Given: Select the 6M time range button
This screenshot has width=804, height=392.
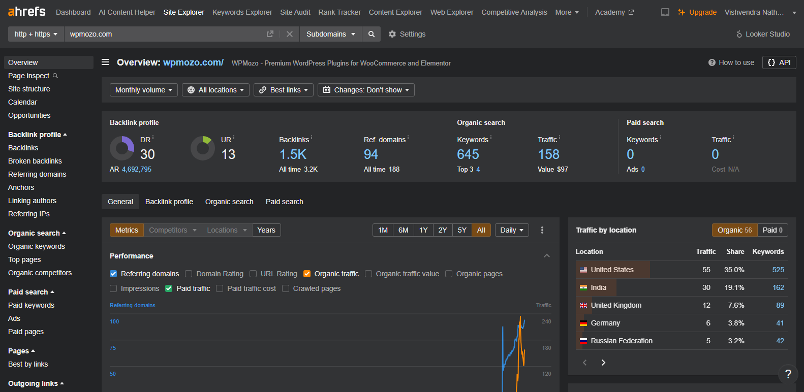Looking at the screenshot, I should [404, 230].
